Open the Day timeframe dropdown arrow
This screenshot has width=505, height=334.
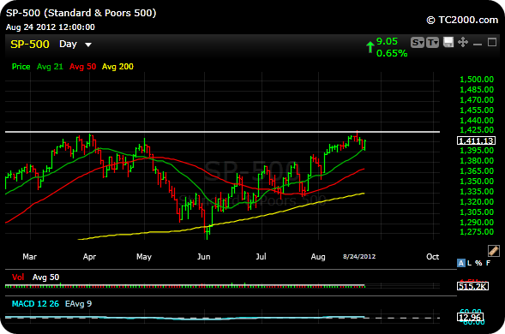tap(88, 45)
